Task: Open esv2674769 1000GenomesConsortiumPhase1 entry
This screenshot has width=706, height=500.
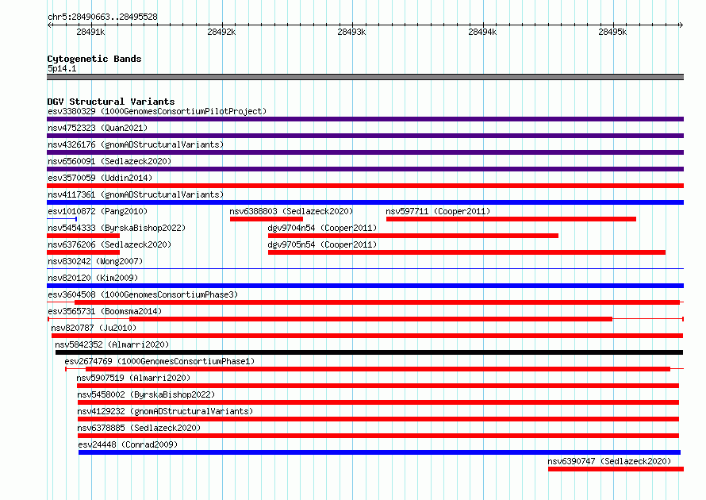Action: click(159, 361)
